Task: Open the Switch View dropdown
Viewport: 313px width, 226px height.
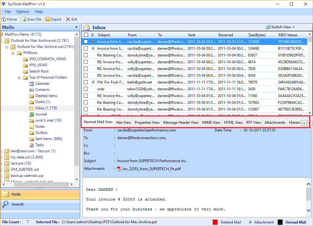Action: coord(280,27)
